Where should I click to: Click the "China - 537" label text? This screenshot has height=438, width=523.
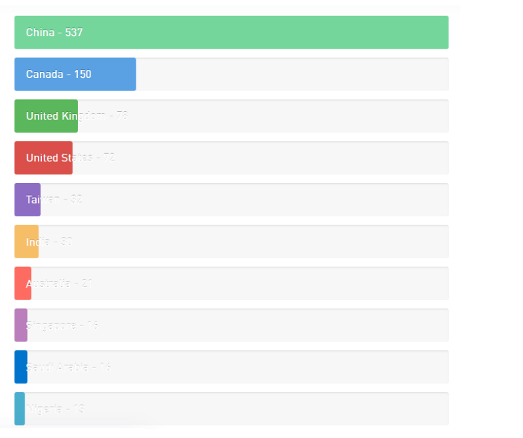click(x=55, y=33)
